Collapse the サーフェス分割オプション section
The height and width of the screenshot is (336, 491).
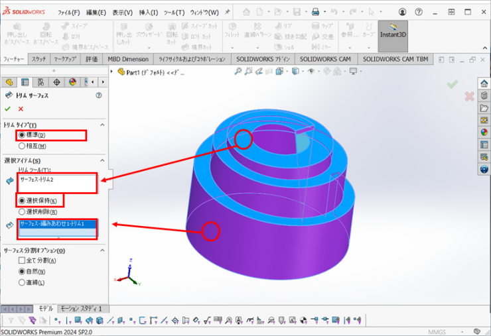click(103, 251)
